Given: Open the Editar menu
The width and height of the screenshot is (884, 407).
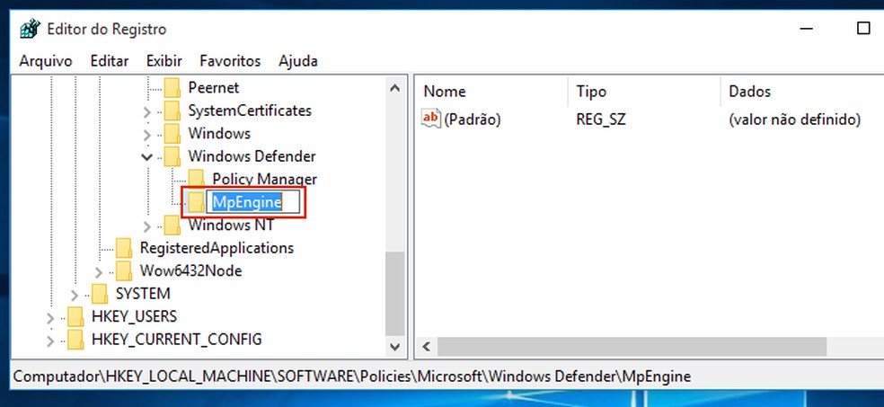Looking at the screenshot, I should point(110,61).
